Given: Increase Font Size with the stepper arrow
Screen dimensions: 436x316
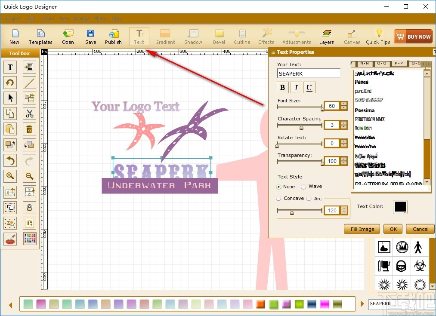Looking at the screenshot, I should coord(343,104).
